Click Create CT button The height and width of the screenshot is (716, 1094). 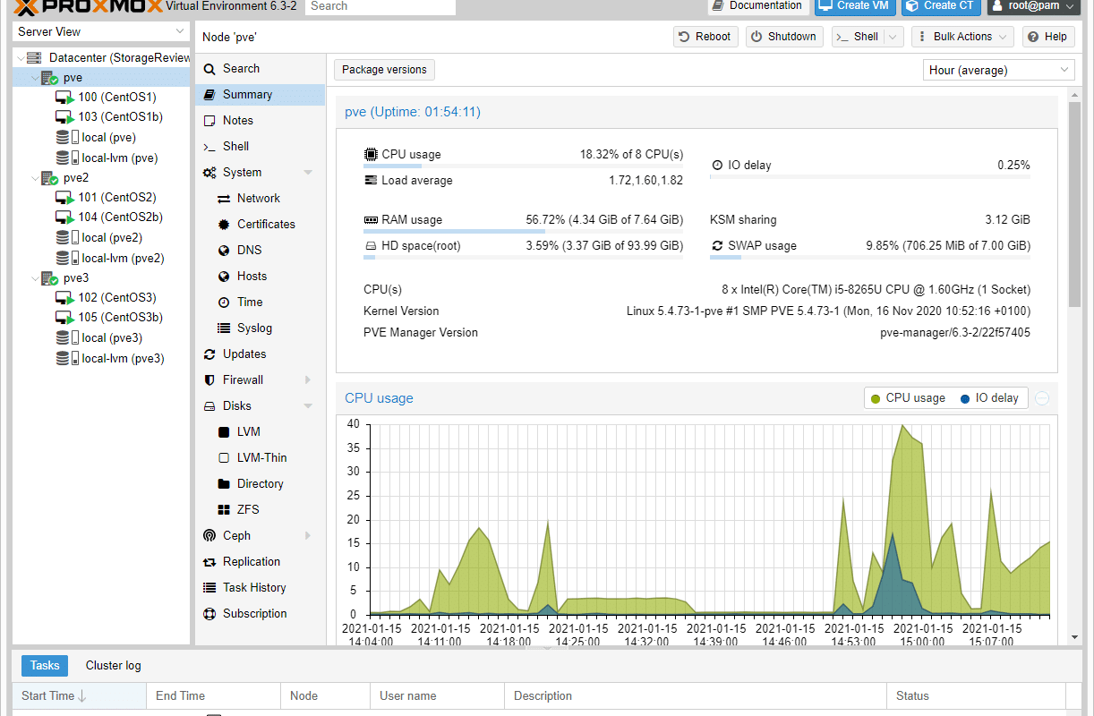(x=940, y=6)
